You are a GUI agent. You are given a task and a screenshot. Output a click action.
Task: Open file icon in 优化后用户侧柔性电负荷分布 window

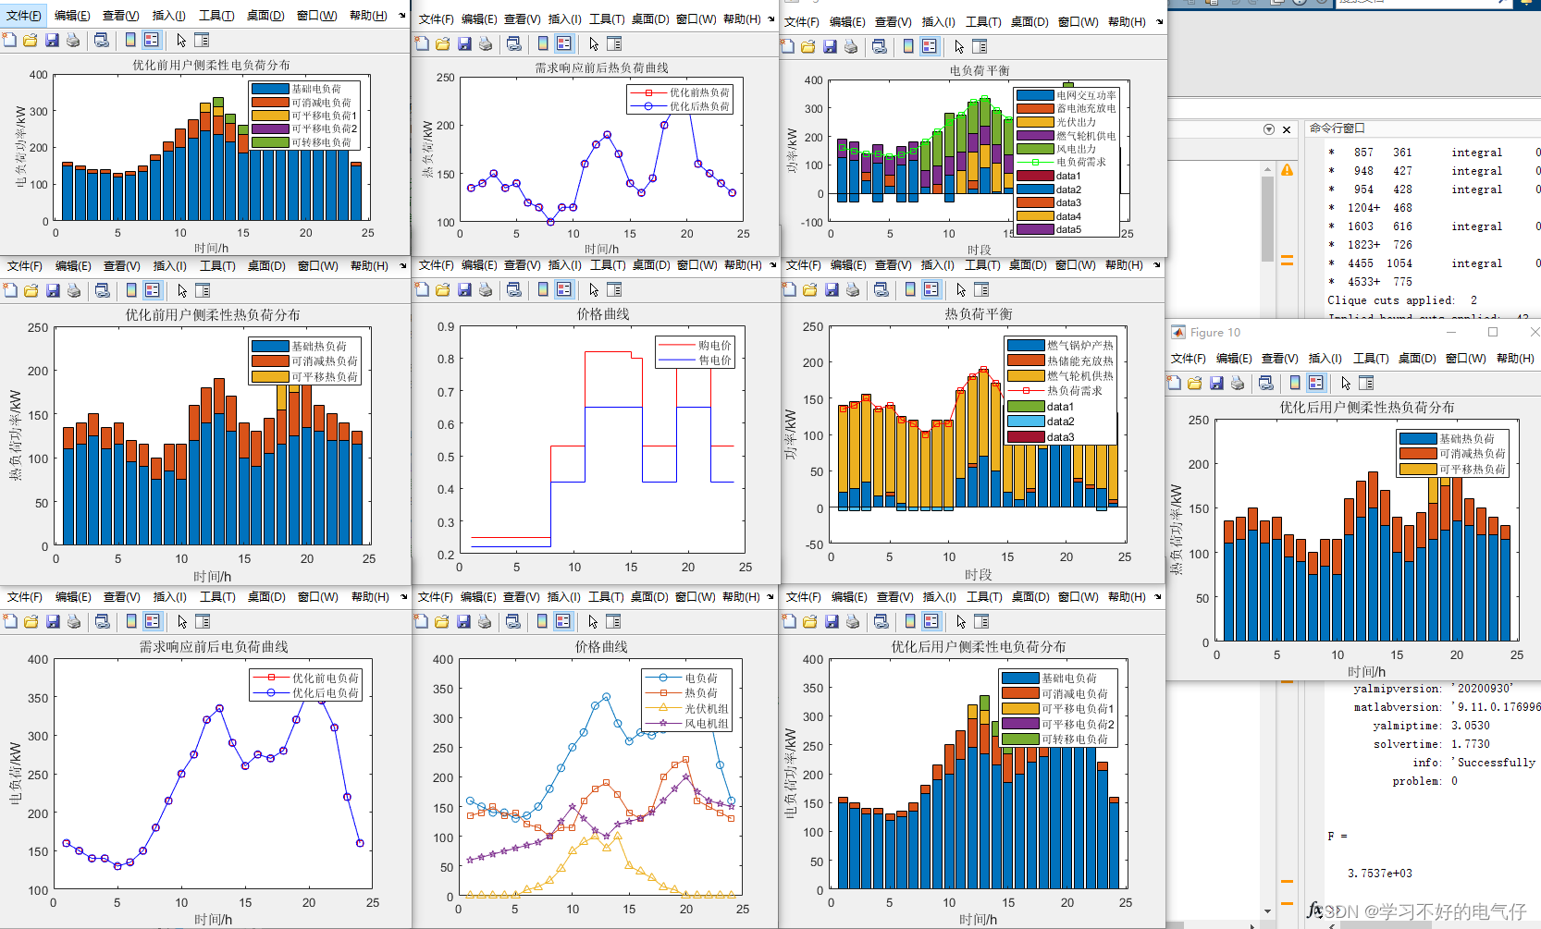coord(810,621)
